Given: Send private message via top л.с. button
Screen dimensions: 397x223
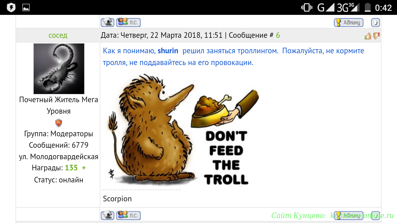Looking at the screenshot, I should [x=128, y=22].
